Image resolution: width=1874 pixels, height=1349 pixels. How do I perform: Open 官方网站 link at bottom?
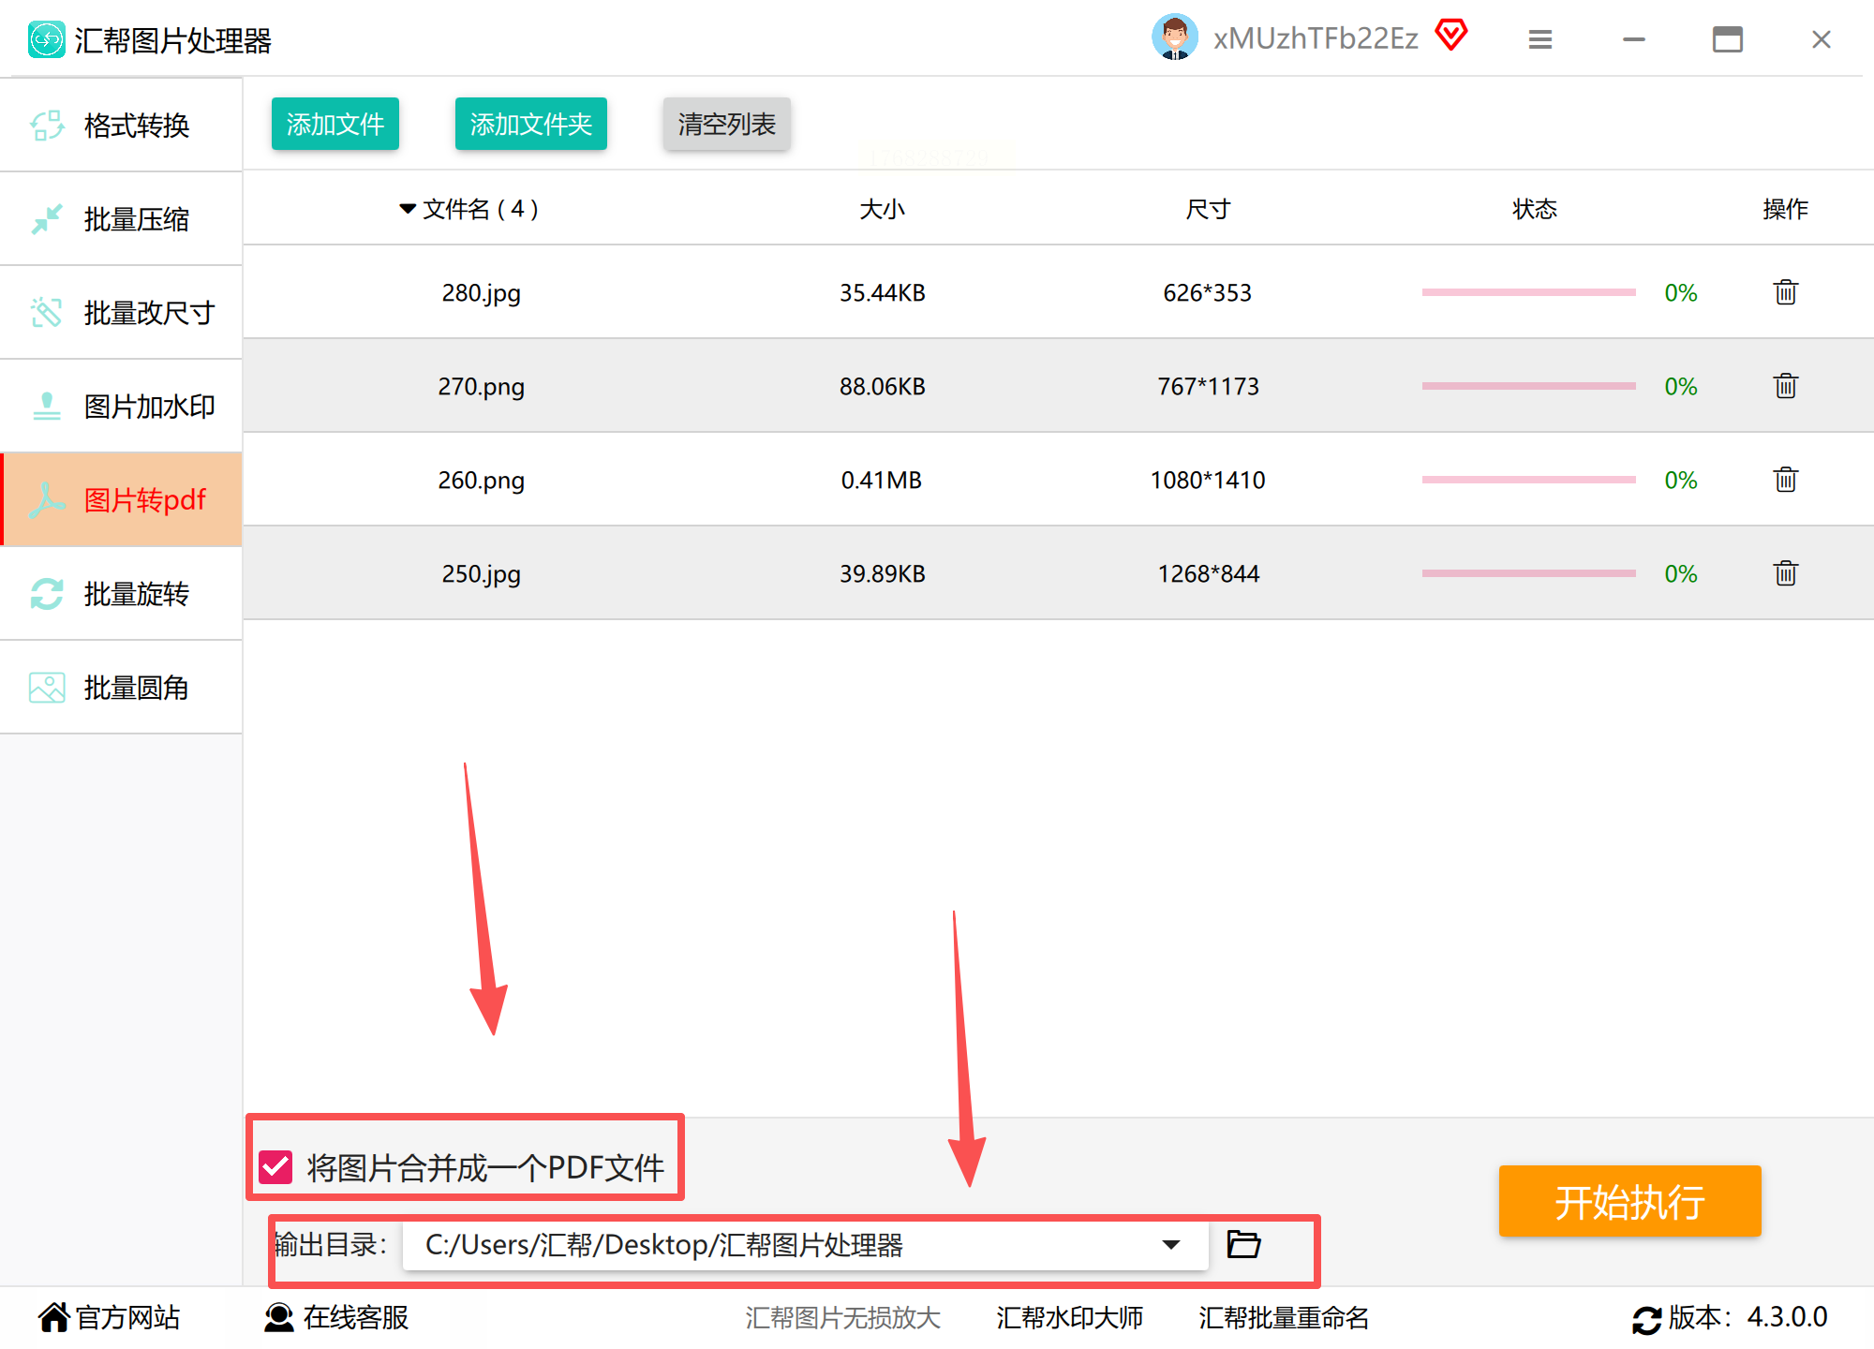point(109,1318)
